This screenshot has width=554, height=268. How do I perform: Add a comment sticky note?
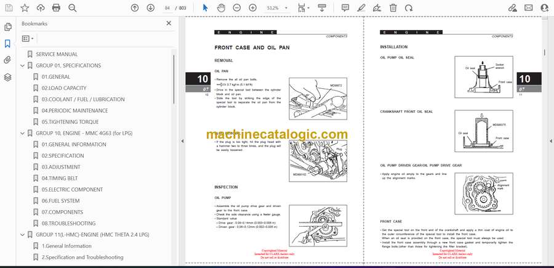[x=345, y=8]
